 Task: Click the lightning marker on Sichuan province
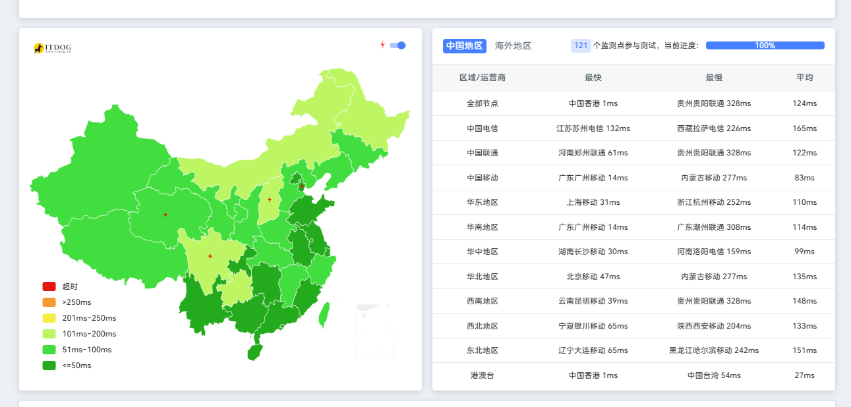pos(210,256)
